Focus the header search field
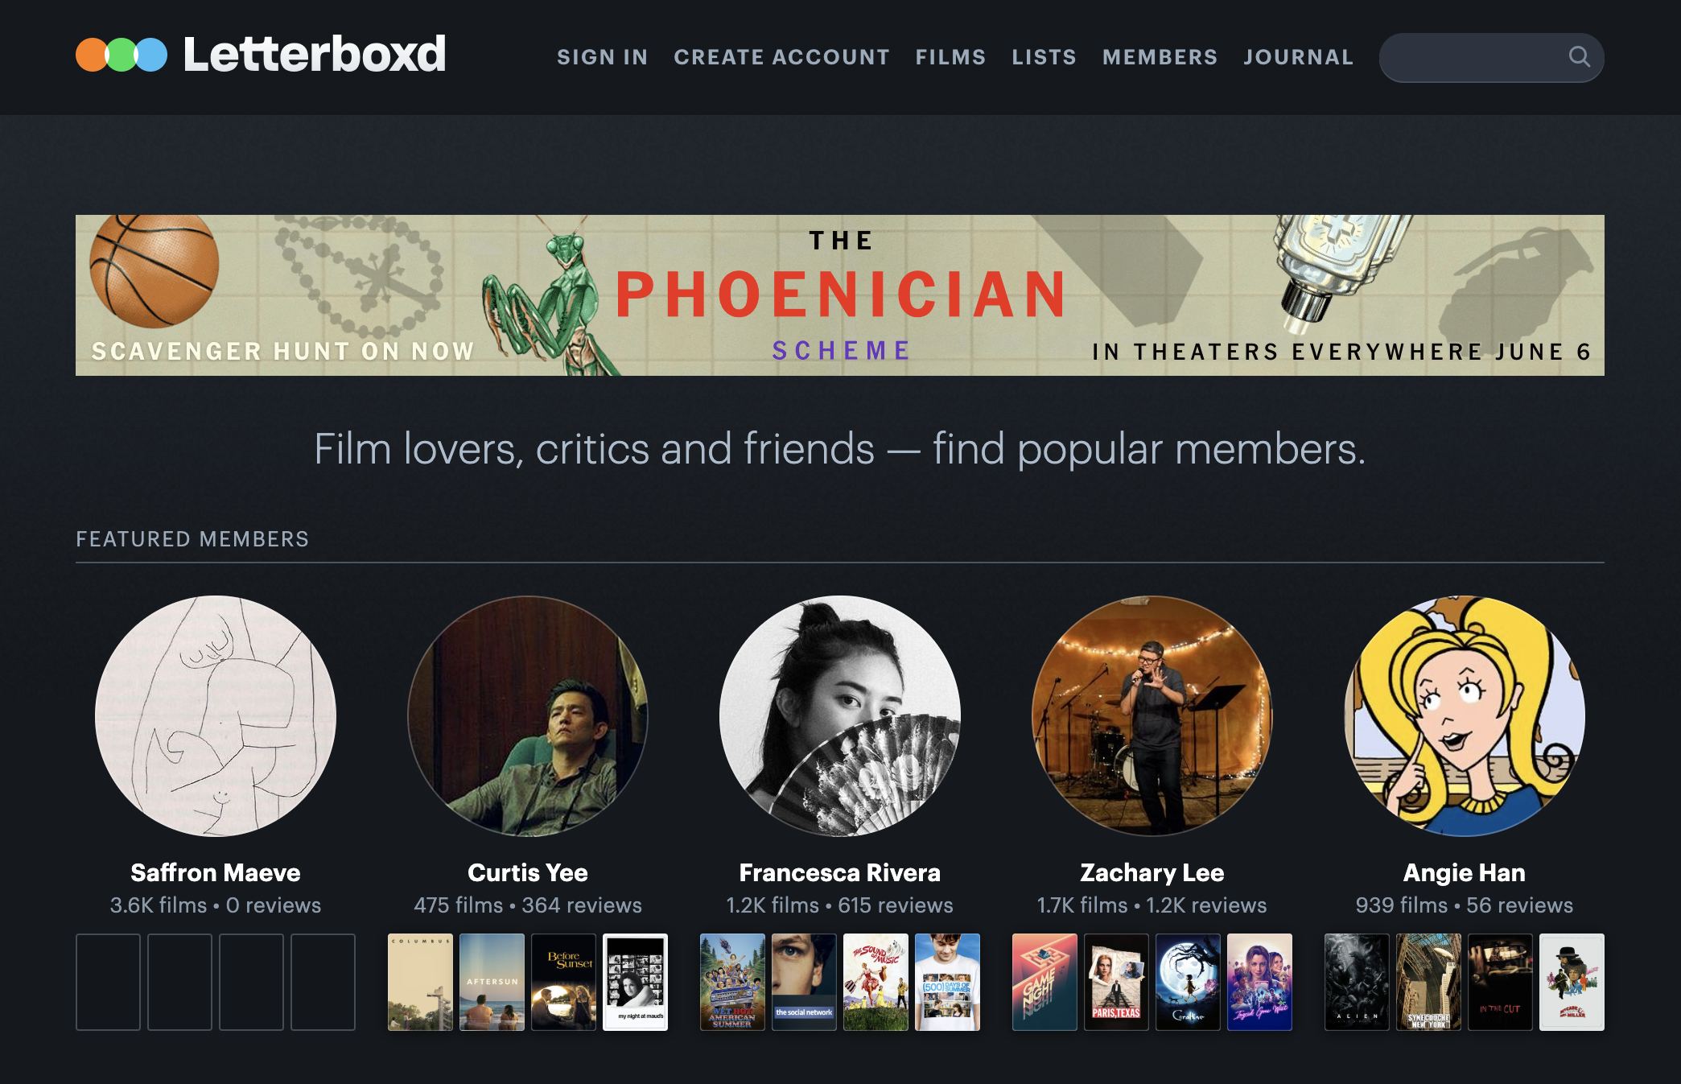Viewport: 1681px width, 1084px height. coord(1491,57)
